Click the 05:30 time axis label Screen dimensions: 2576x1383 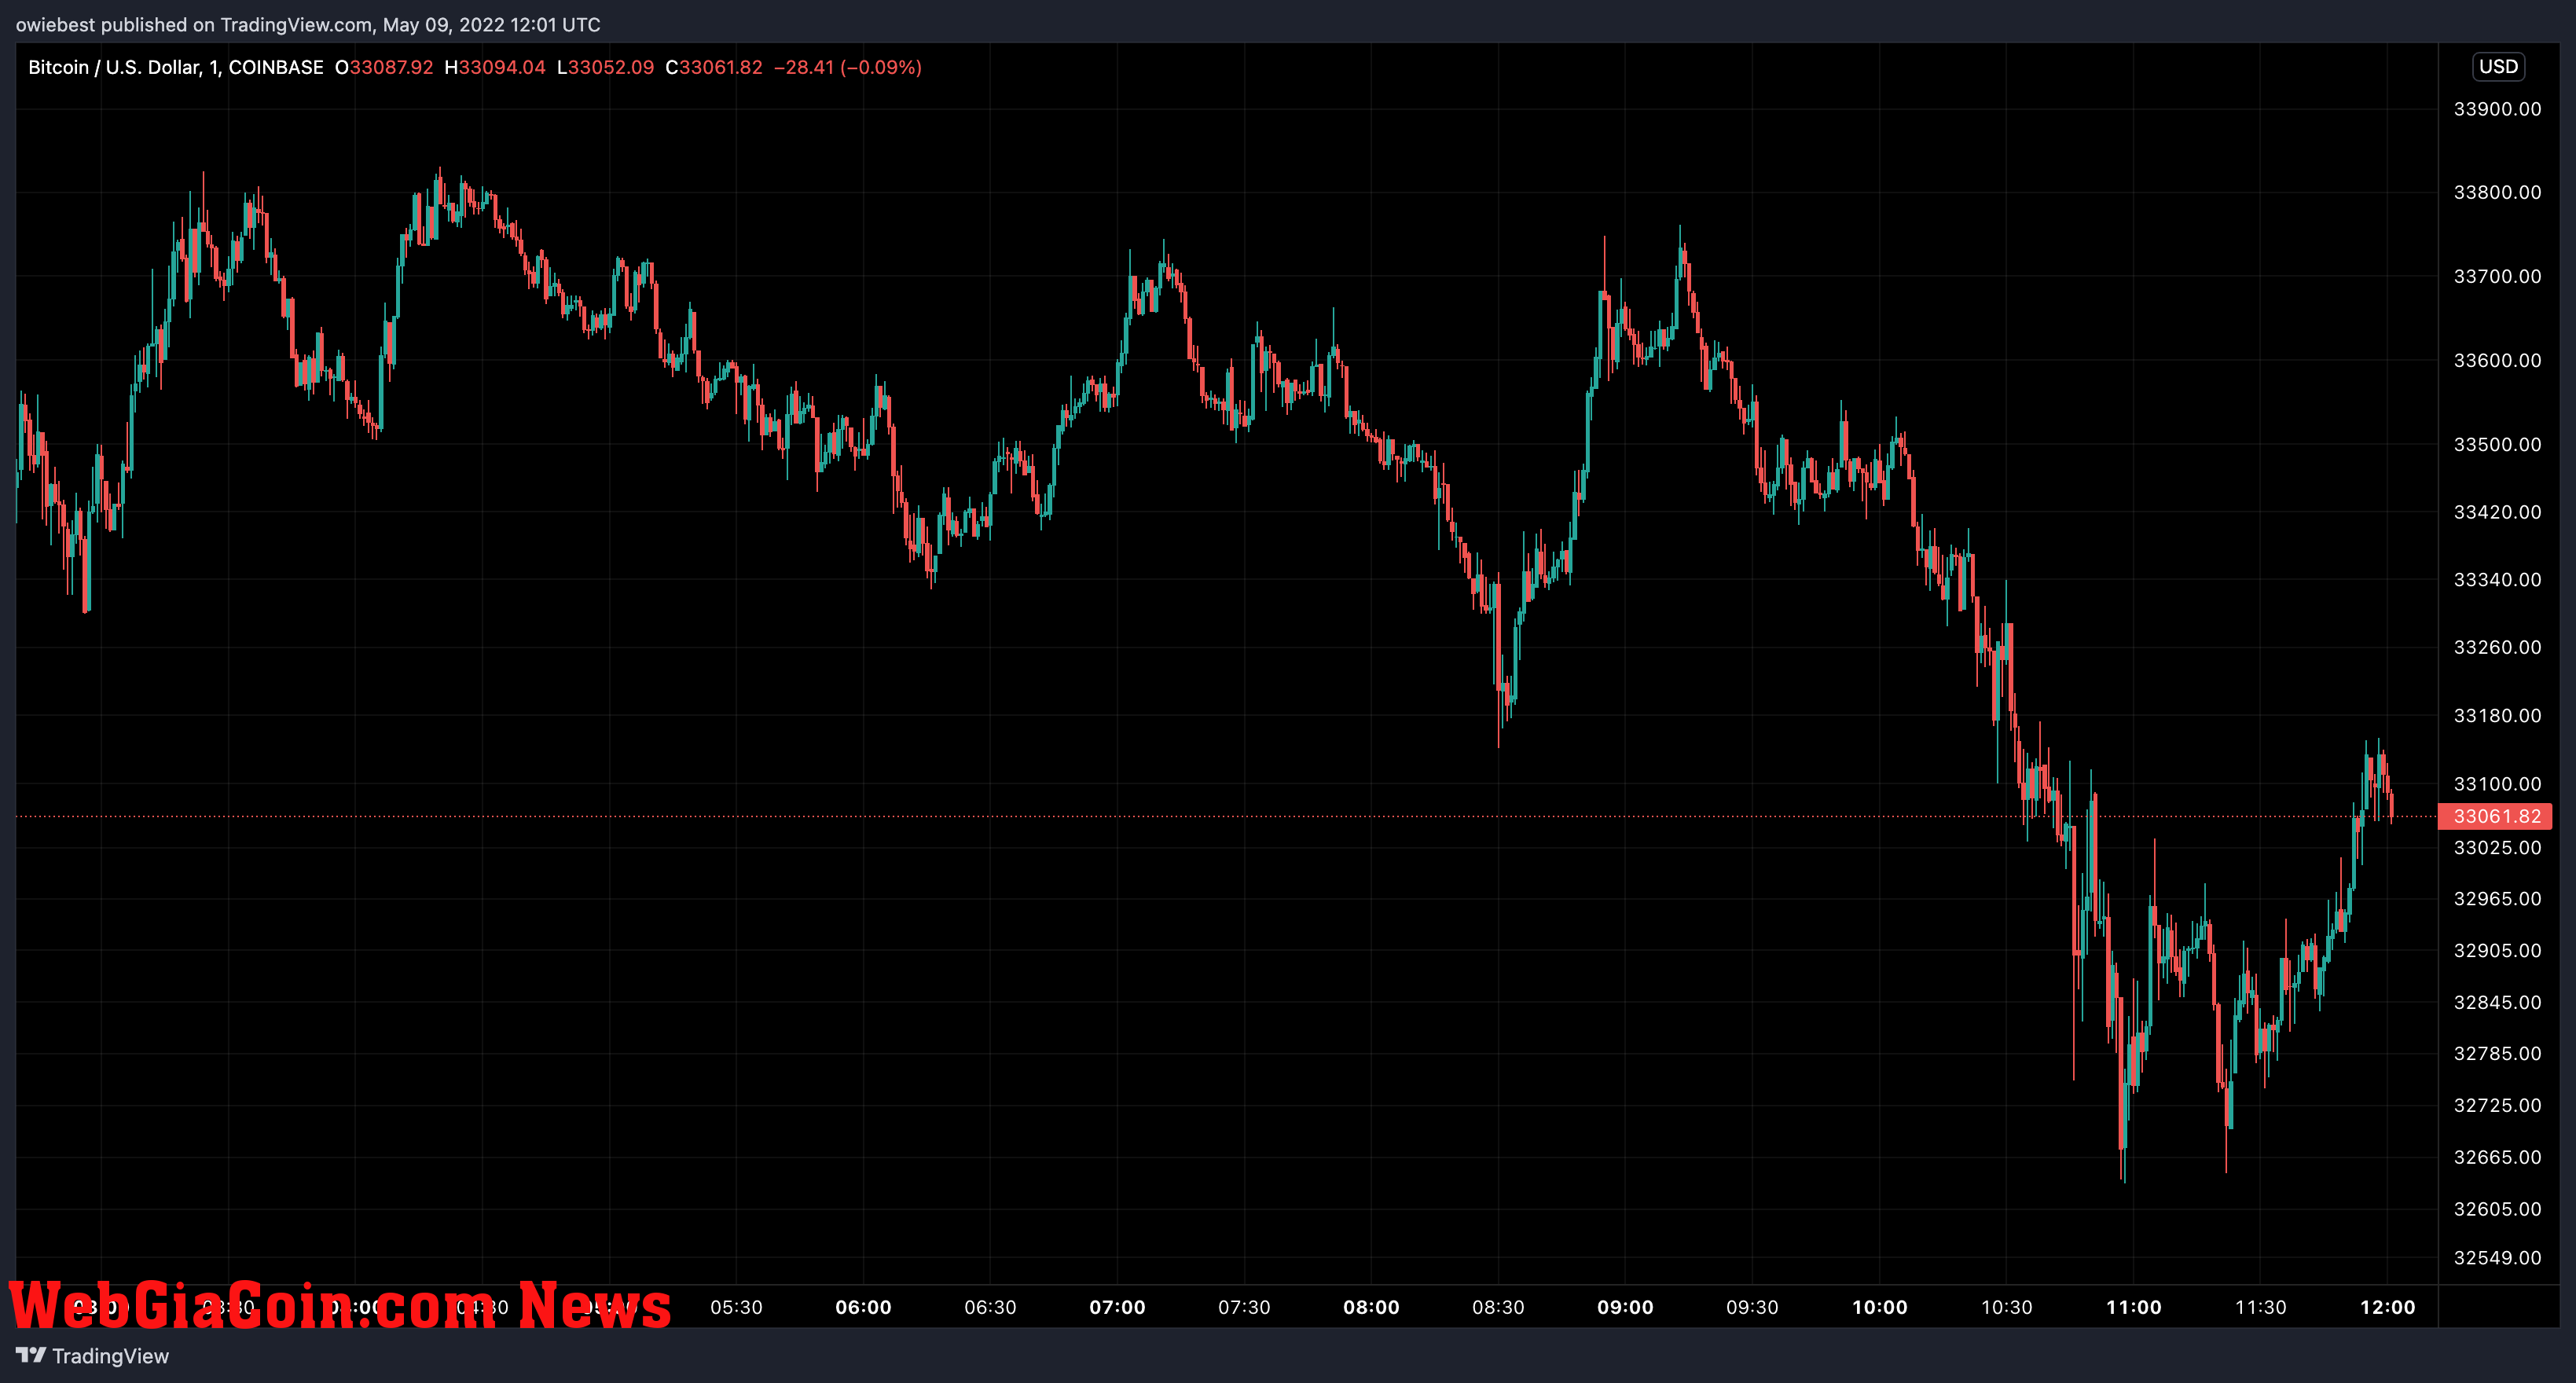tap(736, 1307)
